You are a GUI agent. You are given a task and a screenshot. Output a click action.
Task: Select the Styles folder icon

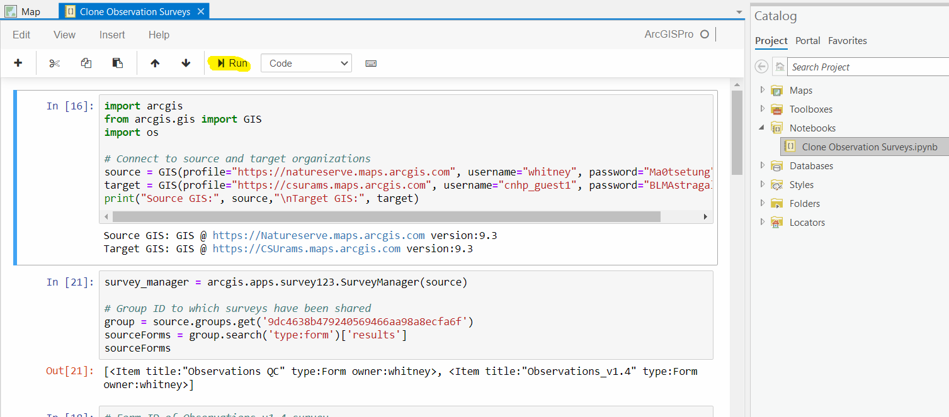(777, 185)
